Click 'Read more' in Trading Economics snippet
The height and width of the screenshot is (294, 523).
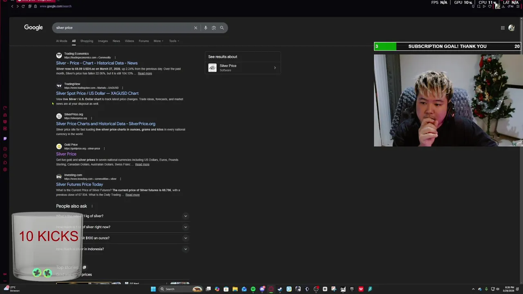pyautogui.click(x=145, y=73)
